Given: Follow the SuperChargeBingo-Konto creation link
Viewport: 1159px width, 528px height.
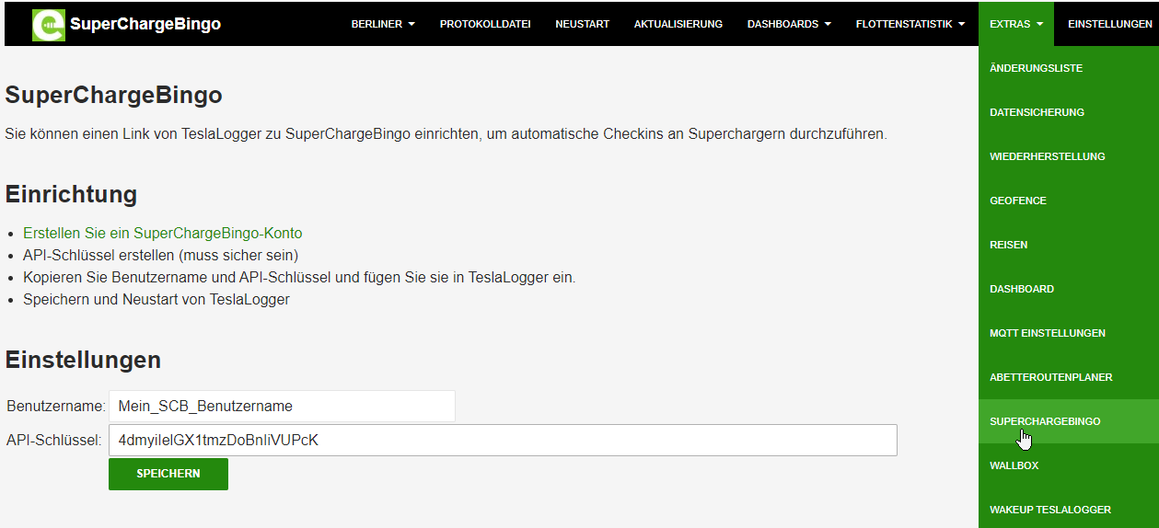Looking at the screenshot, I should coord(162,234).
